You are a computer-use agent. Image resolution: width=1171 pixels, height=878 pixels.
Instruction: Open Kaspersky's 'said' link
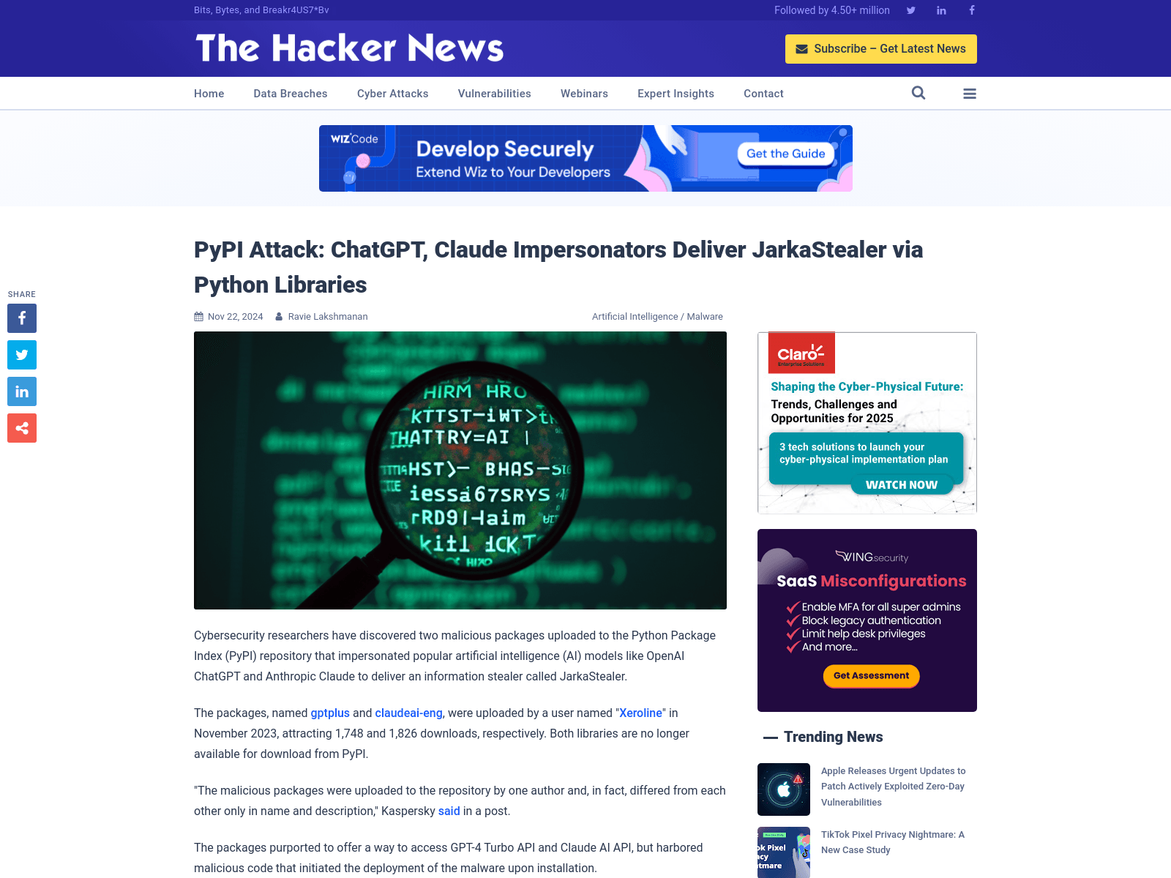tap(449, 811)
